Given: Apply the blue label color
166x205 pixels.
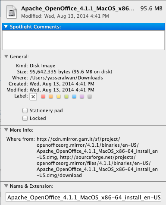Looking at the screenshot, I should [74, 96].
